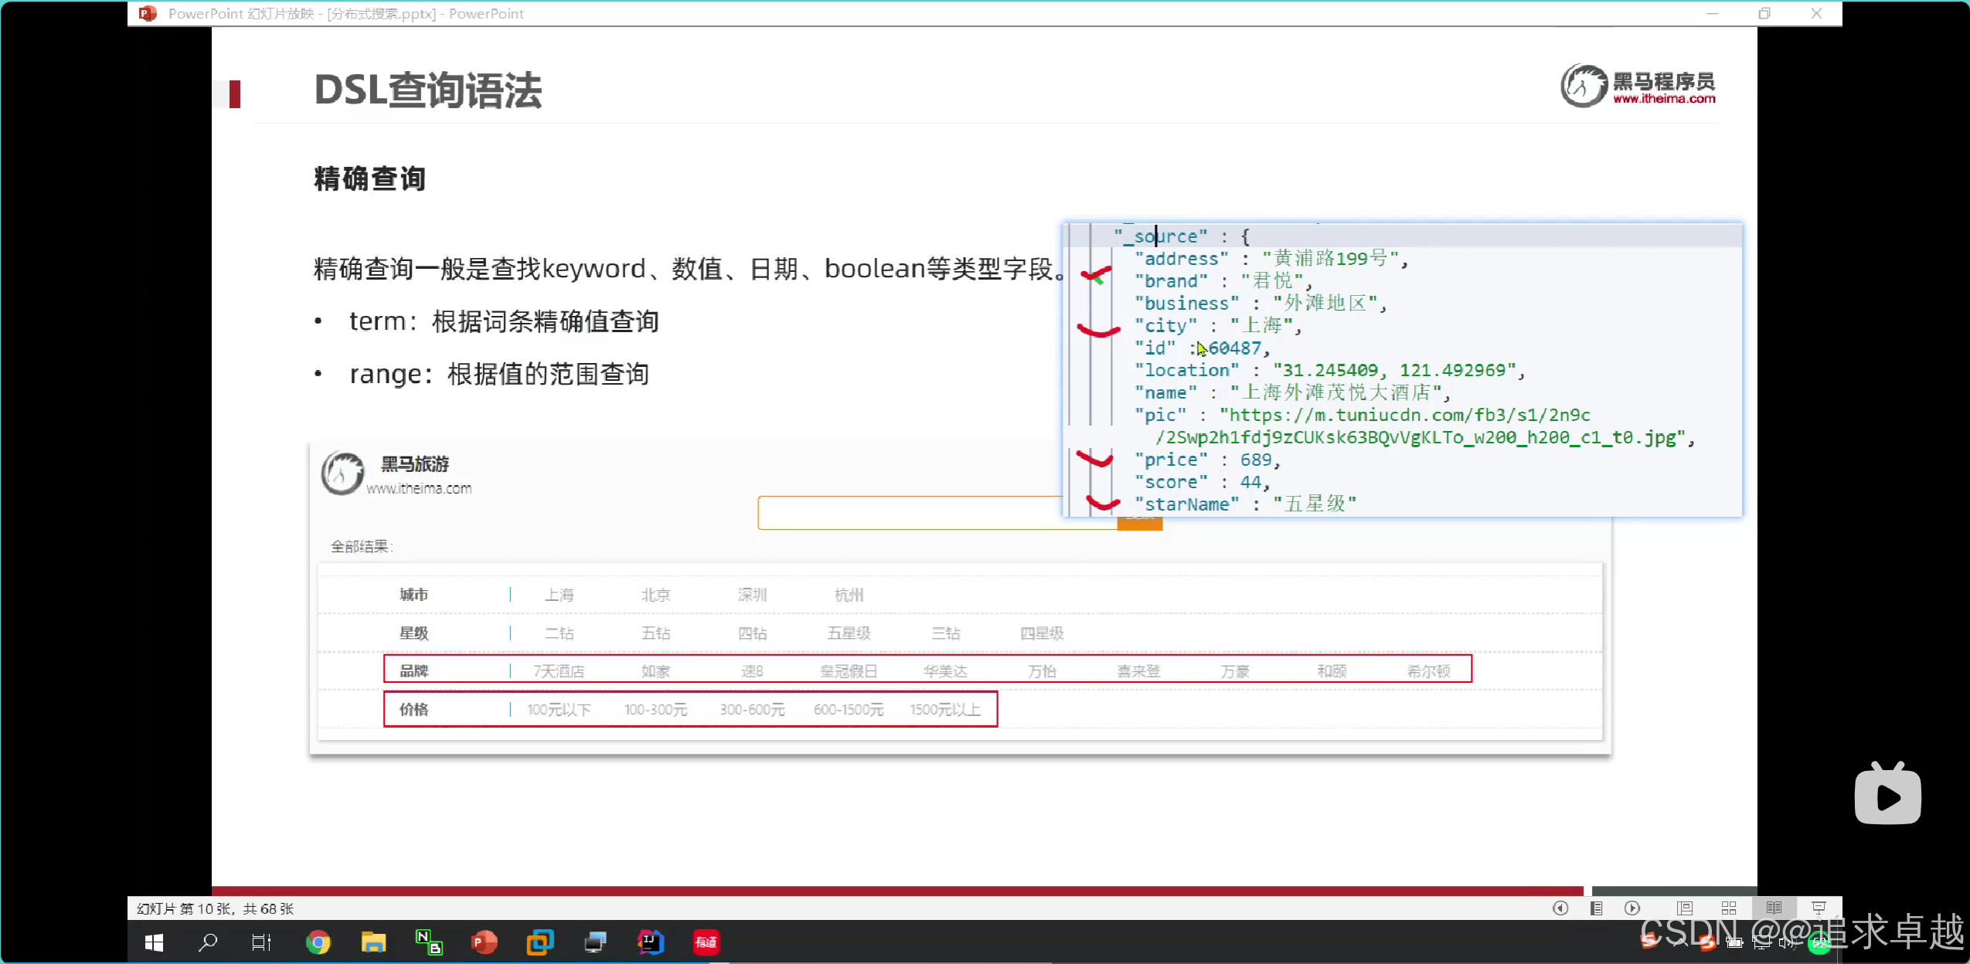
Task: Pick 如家 in the brand filter row
Action: tap(655, 671)
